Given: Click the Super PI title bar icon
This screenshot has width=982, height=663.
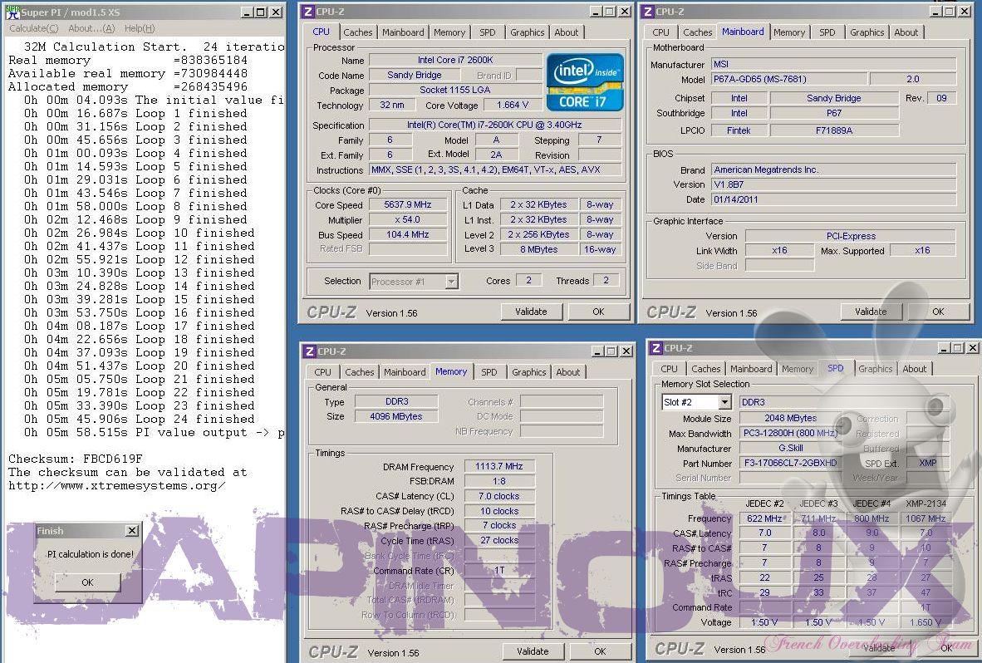Looking at the screenshot, I should [12, 12].
